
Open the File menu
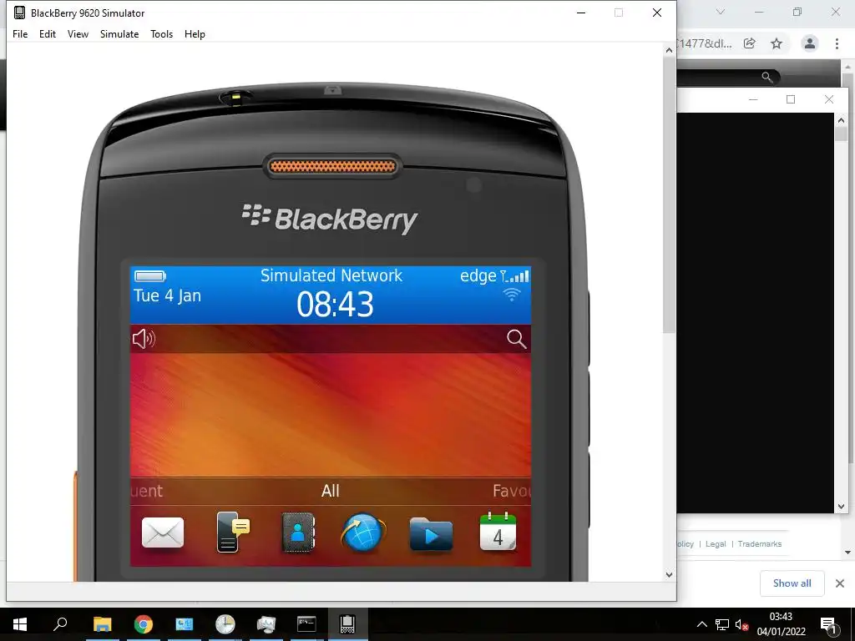[x=20, y=33]
